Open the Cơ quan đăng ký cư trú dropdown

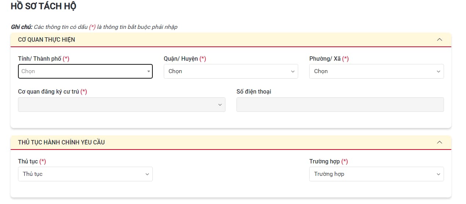(118, 105)
